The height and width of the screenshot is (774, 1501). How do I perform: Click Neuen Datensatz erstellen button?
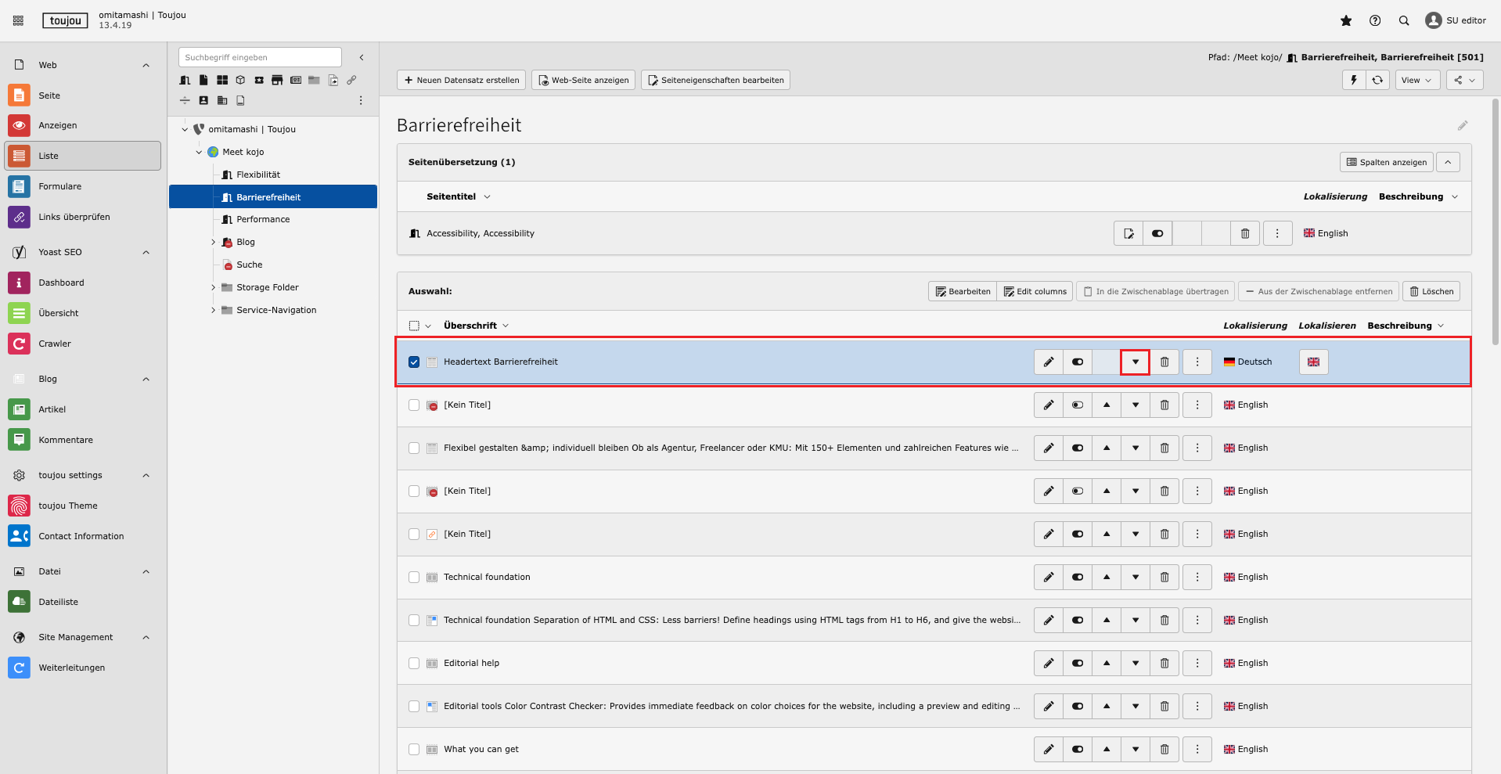pyautogui.click(x=461, y=80)
